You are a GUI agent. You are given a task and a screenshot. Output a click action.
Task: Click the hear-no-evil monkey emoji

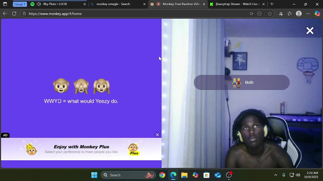click(101, 86)
